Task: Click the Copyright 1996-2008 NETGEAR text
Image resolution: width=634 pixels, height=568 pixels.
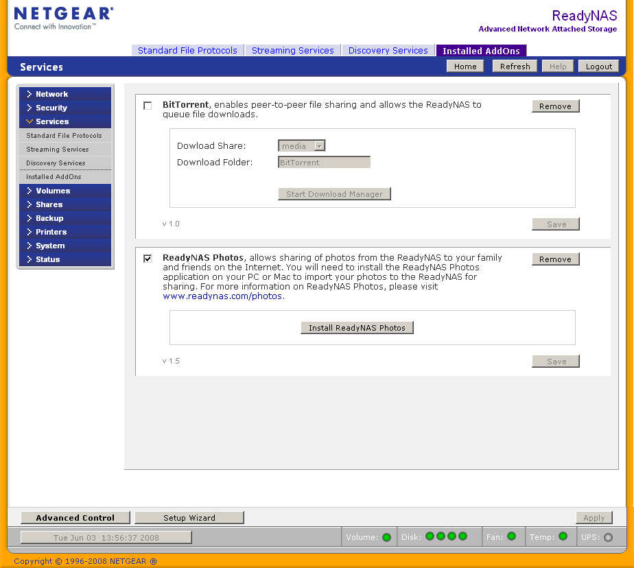Action: pos(85,561)
